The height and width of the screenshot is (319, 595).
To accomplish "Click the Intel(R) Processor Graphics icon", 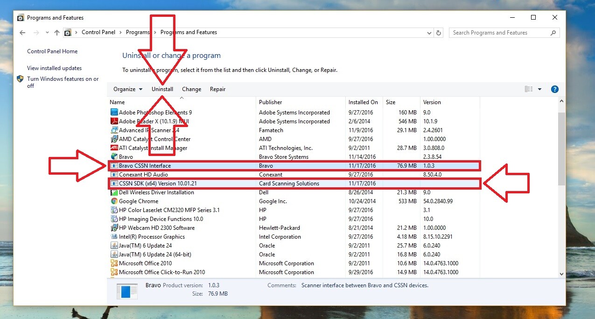I will (114, 237).
